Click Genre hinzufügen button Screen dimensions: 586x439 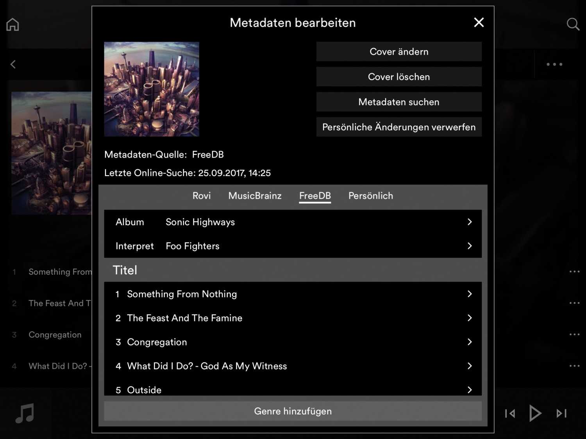[293, 411]
